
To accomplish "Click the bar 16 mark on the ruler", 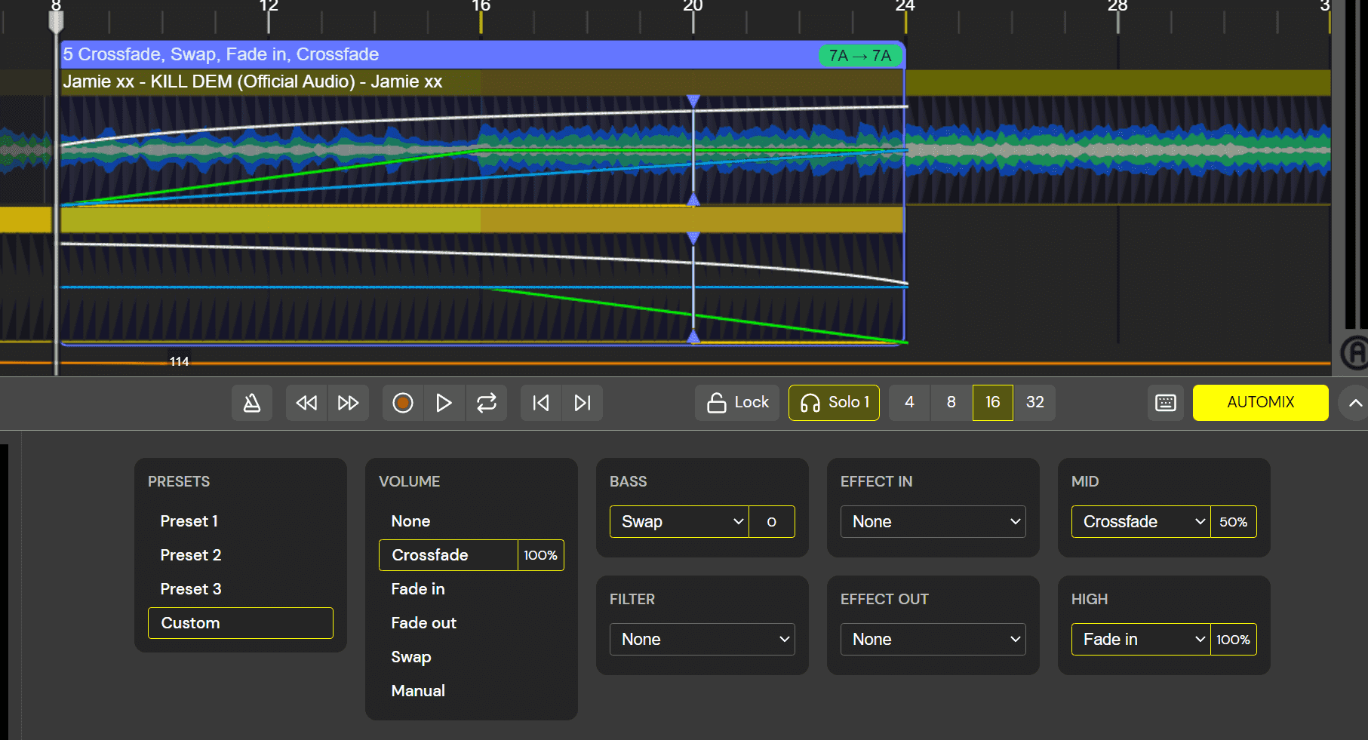I will coord(481,7).
